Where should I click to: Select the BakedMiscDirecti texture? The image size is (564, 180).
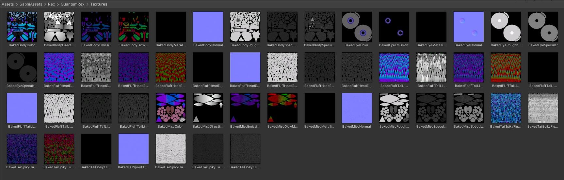click(x=208, y=108)
